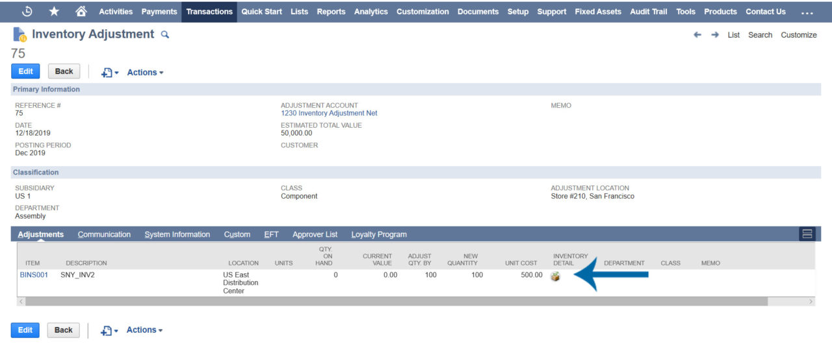
Task: Open the List link
Action: click(734, 35)
